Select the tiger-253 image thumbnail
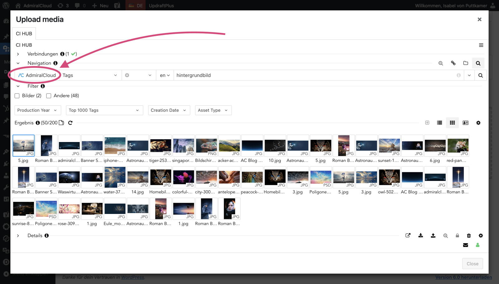499x284 pixels. (x=161, y=146)
